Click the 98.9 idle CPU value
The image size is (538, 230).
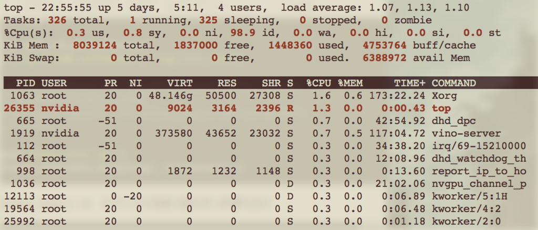click(x=243, y=33)
